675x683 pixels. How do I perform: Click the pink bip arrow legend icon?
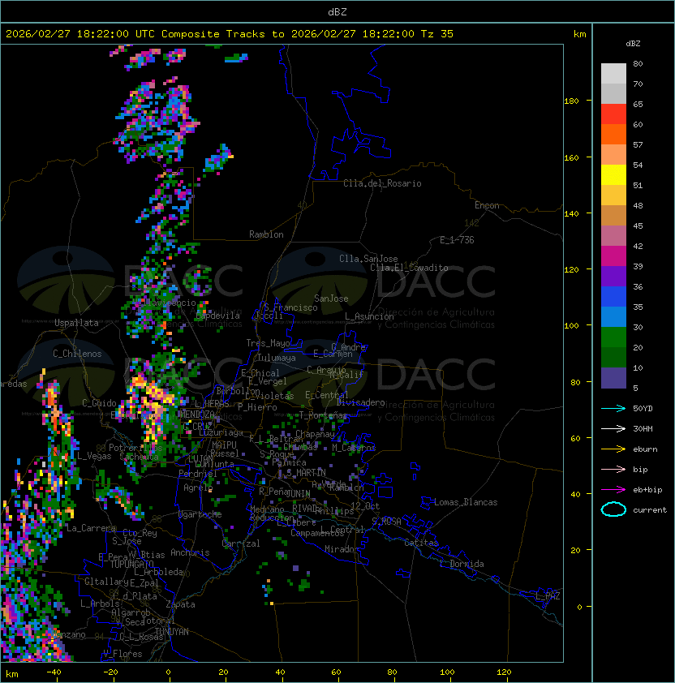coord(613,469)
